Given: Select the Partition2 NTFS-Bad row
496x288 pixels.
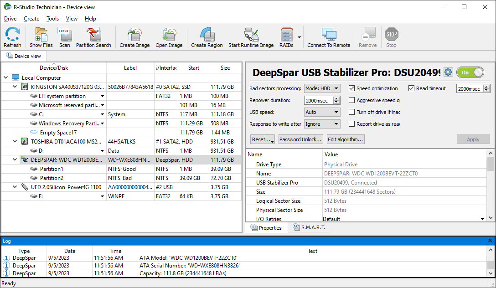Looking at the screenshot, I should point(121,178).
